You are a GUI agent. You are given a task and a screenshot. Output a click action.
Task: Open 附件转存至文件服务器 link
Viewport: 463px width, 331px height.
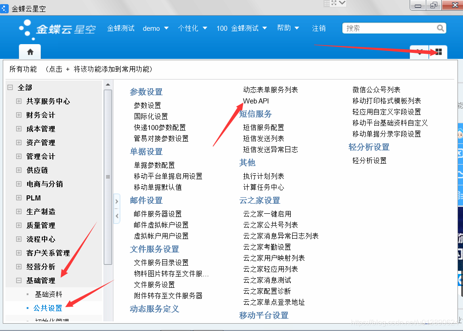168,296
